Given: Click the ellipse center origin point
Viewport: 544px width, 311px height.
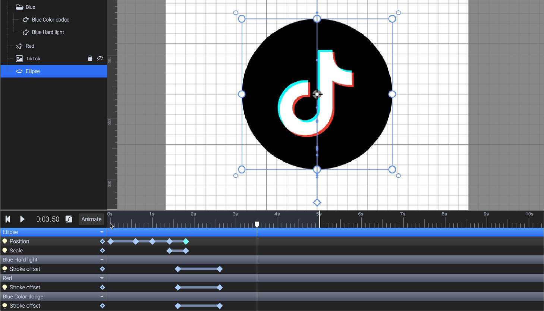Looking at the screenshot, I should [317, 94].
